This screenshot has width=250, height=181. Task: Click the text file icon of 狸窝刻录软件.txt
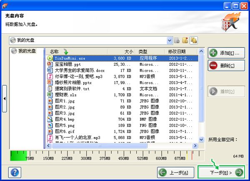tap(50, 89)
